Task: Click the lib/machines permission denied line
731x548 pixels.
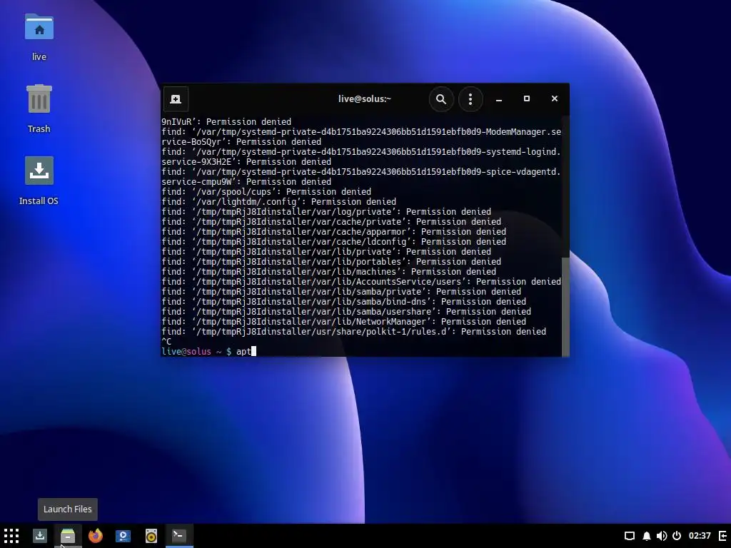Action: pos(328,272)
